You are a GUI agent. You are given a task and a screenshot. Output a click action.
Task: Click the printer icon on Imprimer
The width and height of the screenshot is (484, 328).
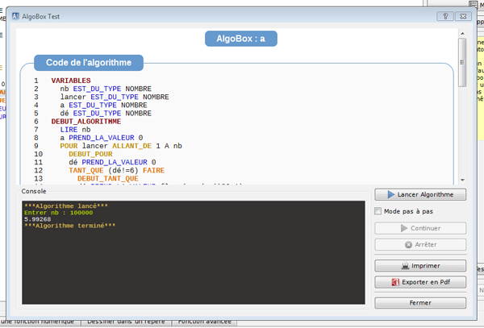pyautogui.click(x=405, y=266)
